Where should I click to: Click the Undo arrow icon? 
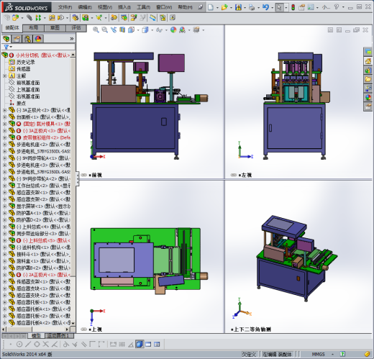(x=265, y=7)
